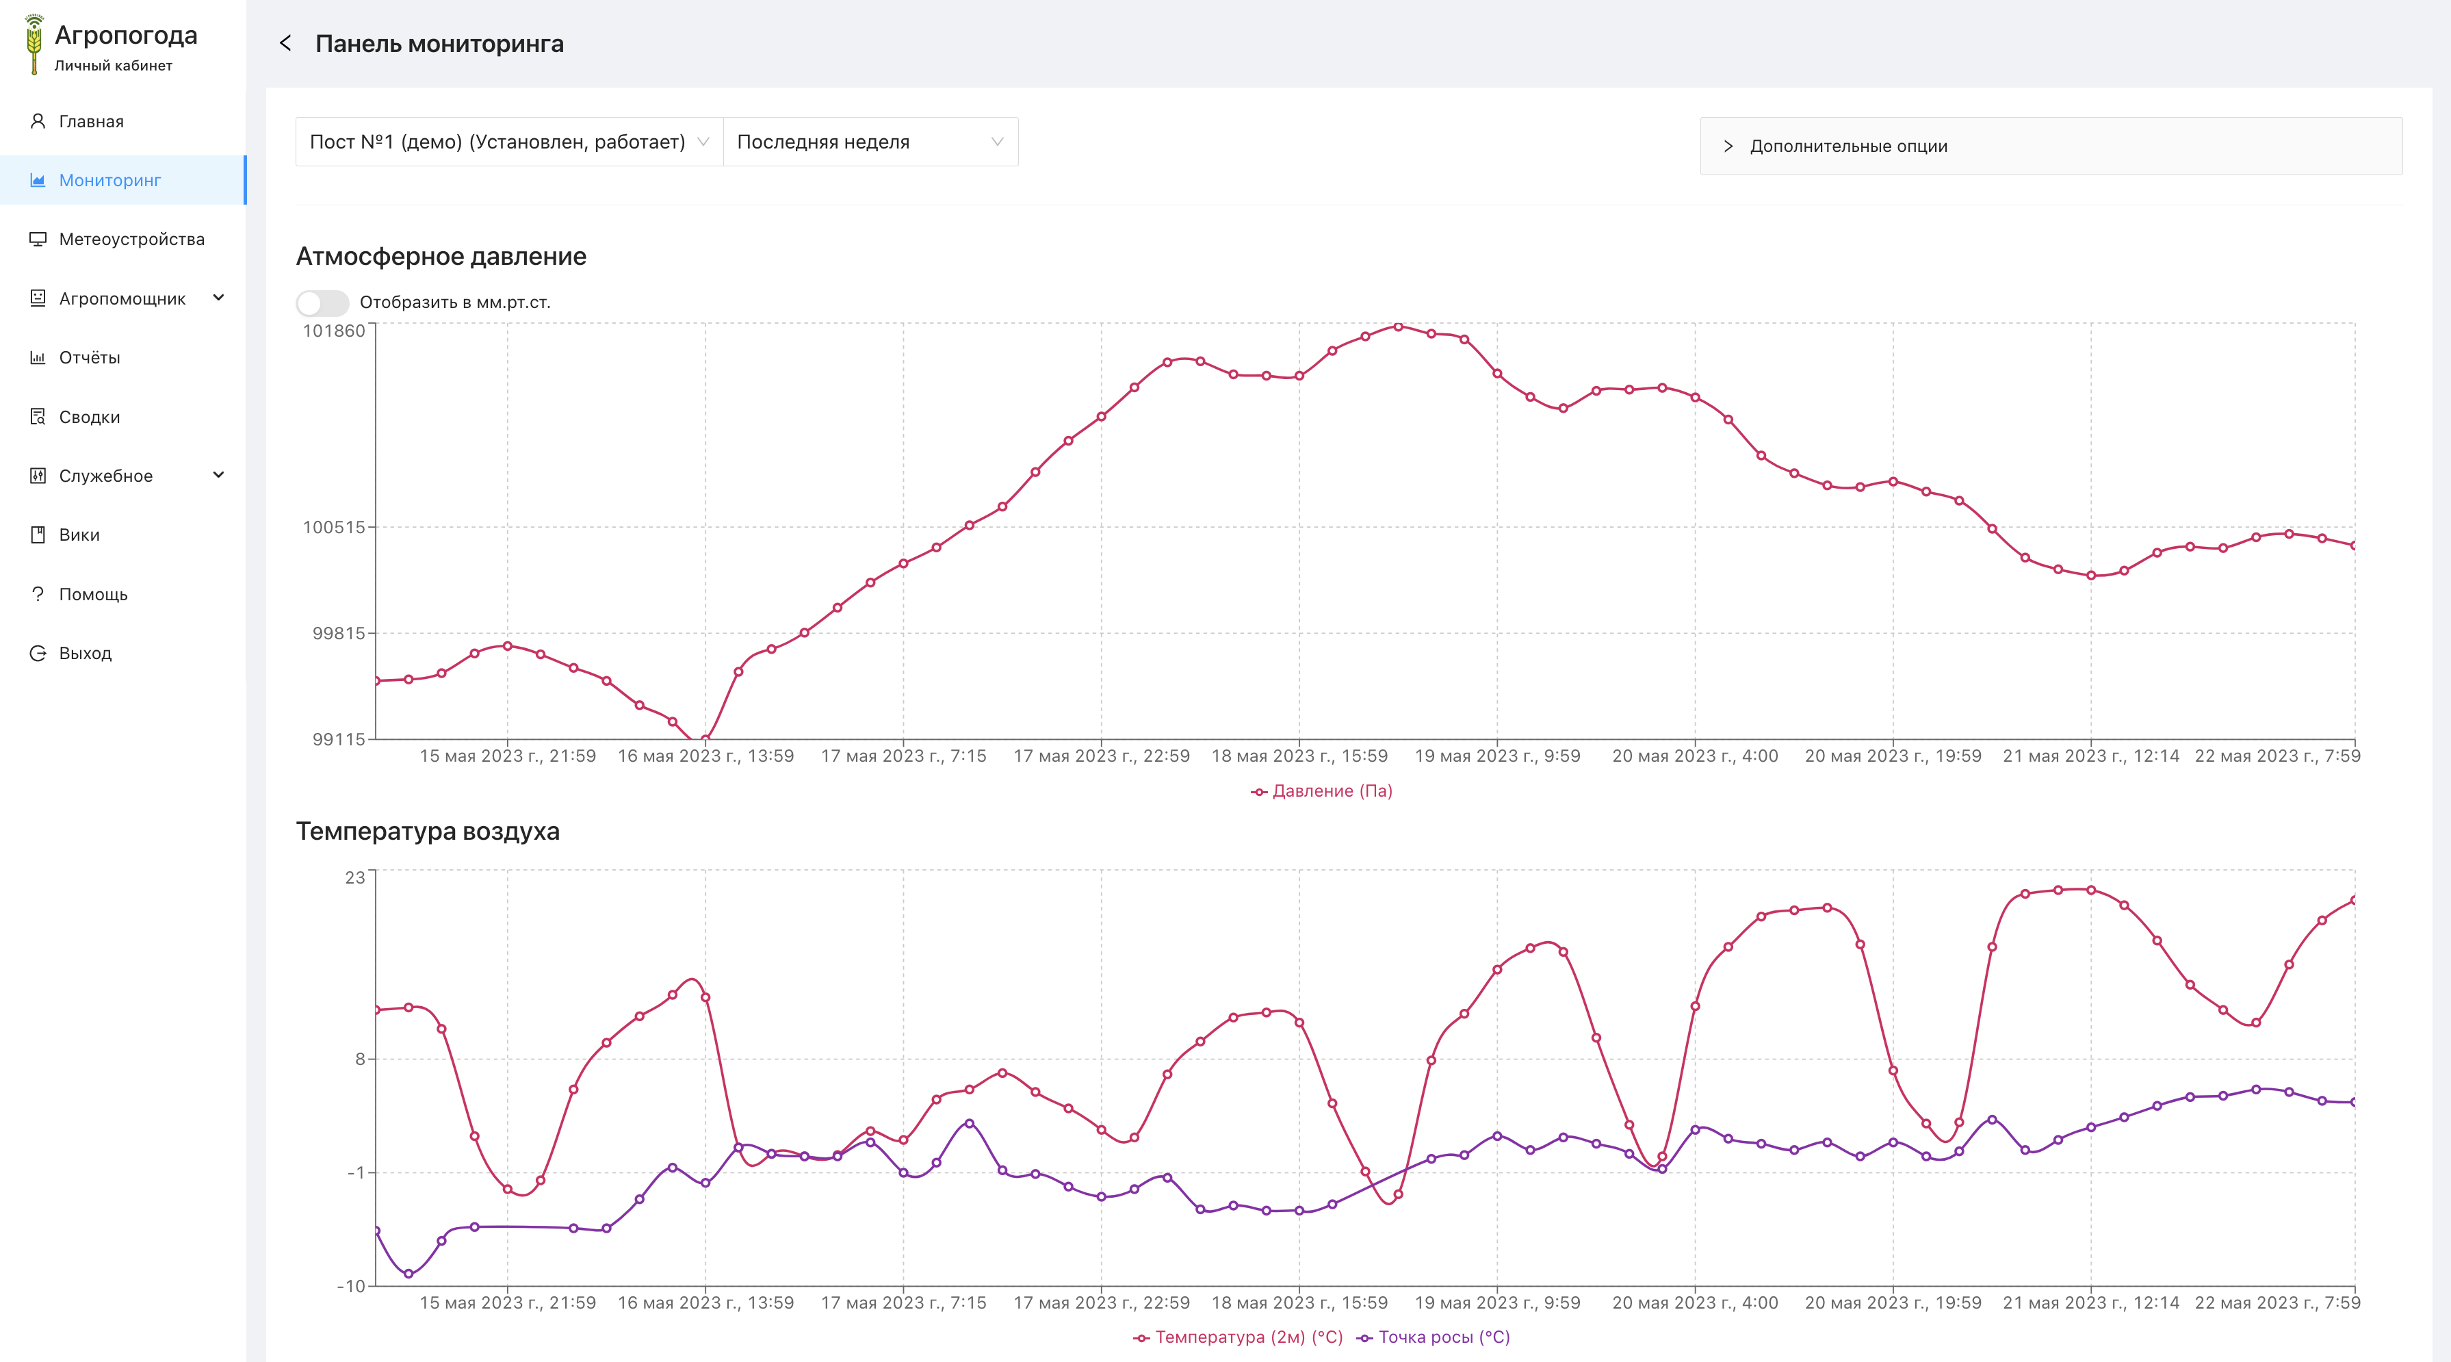Go back using the left arrow icon
Viewport: 2451px width, 1362px height.
pyautogui.click(x=285, y=43)
